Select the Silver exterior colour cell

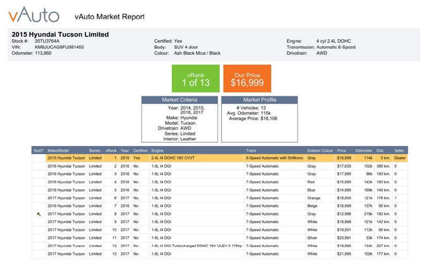312,238
